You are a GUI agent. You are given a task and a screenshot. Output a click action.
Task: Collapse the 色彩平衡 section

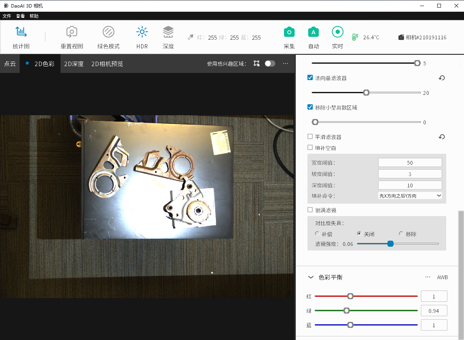tap(311, 277)
